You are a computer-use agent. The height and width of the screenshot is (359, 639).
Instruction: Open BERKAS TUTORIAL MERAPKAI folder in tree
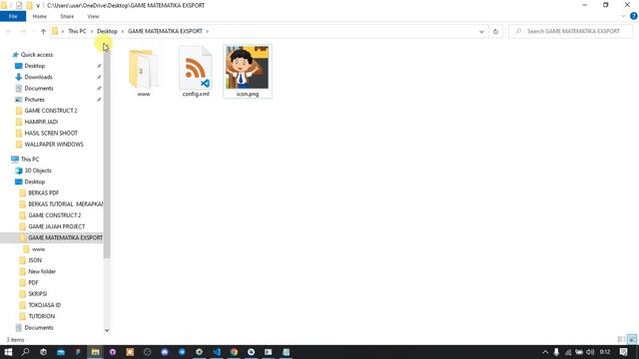(65, 203)
